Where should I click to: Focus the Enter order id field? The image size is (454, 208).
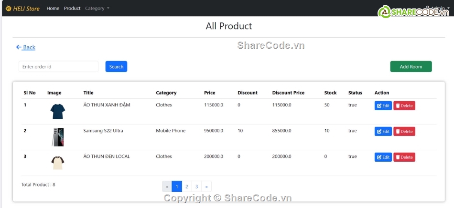(x=58, y=66)
